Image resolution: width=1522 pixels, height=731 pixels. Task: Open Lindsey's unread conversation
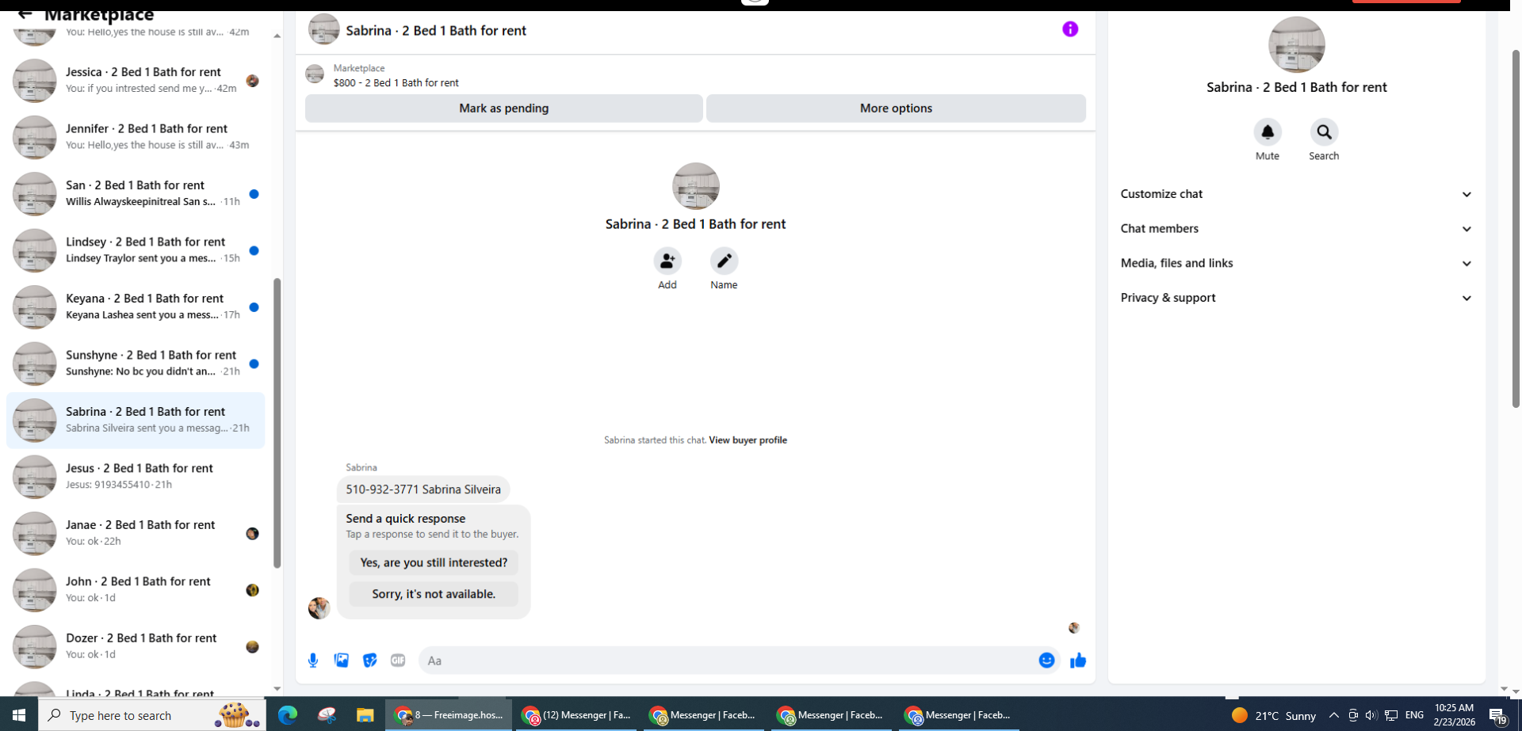click(x=136, y=250)
